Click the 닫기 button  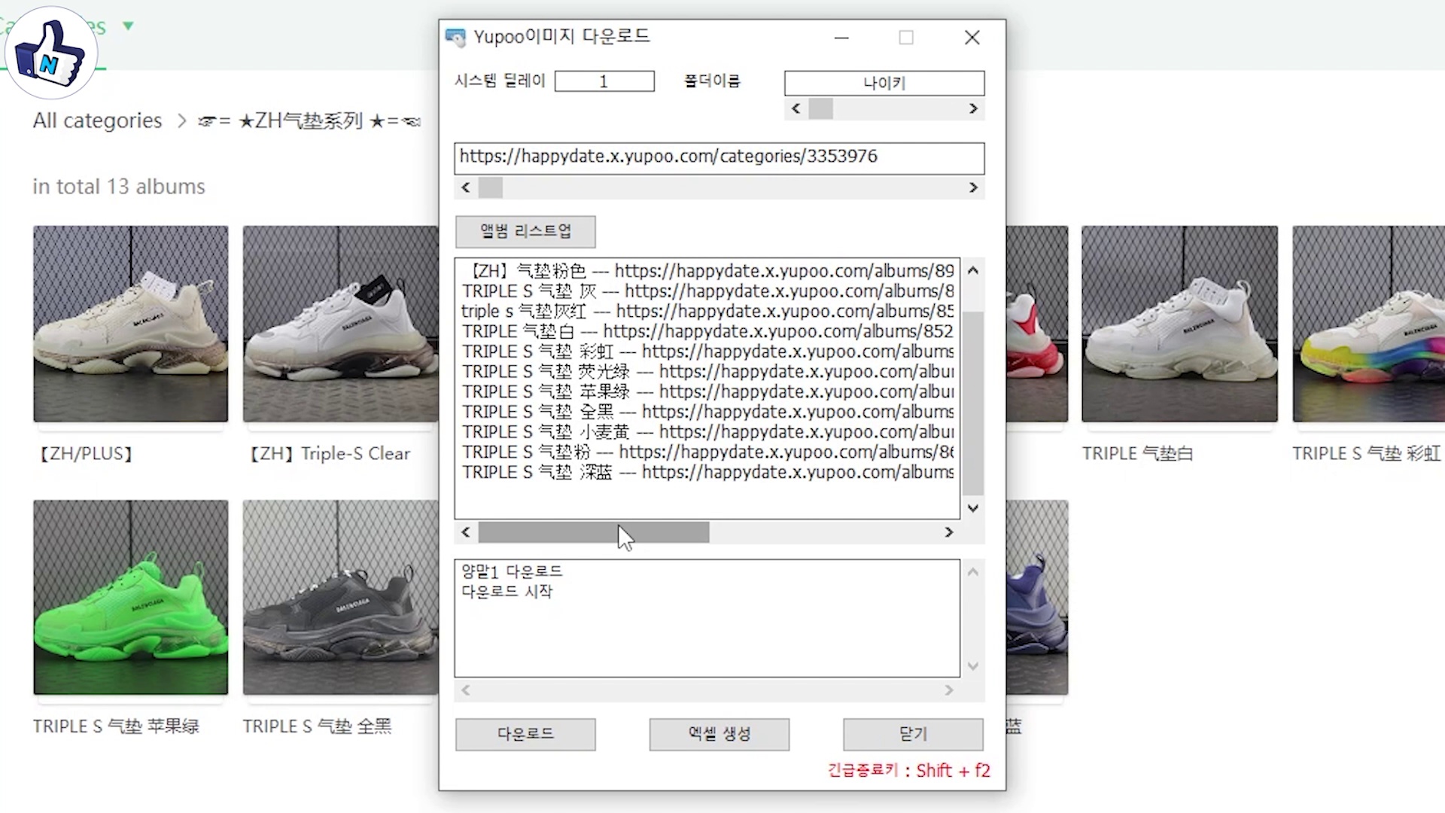click(x=912, y=734)
